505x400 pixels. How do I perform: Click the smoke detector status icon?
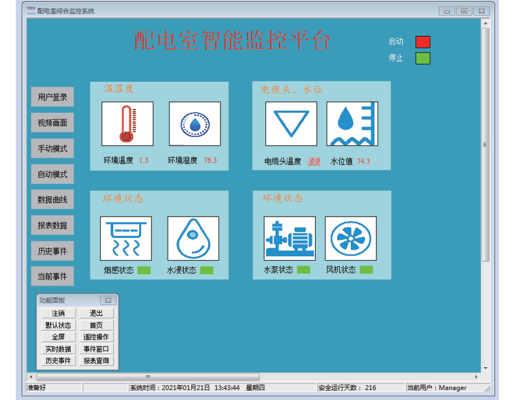click(126, 238)
